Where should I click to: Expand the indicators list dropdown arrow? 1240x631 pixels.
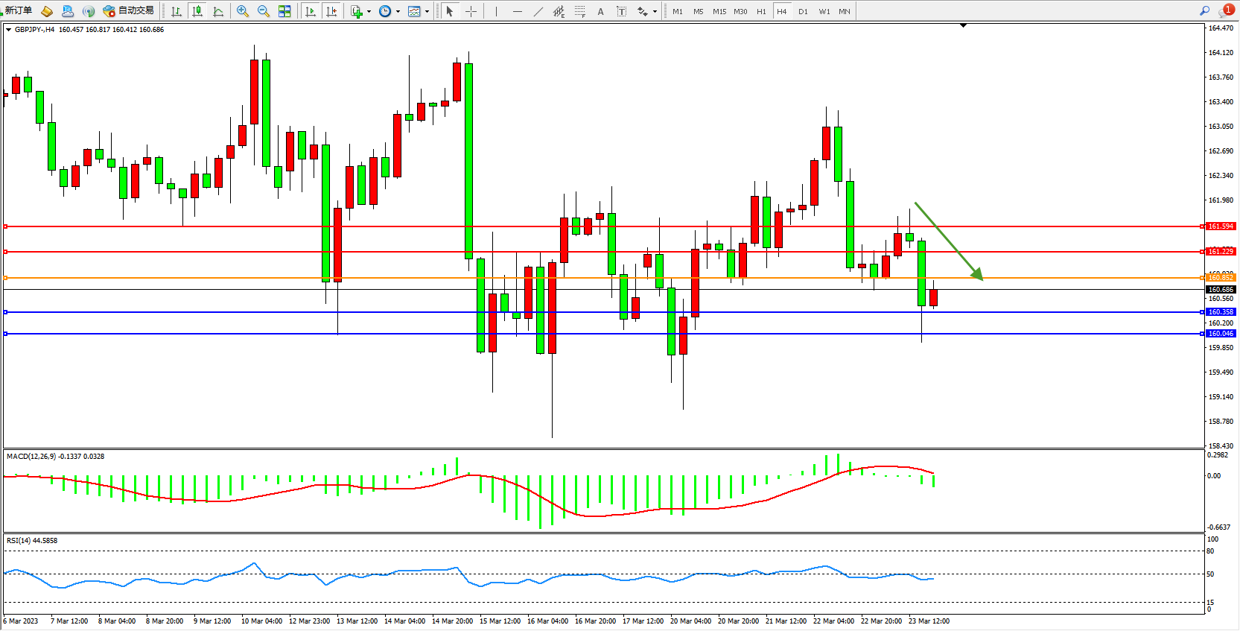click(369, 11)
